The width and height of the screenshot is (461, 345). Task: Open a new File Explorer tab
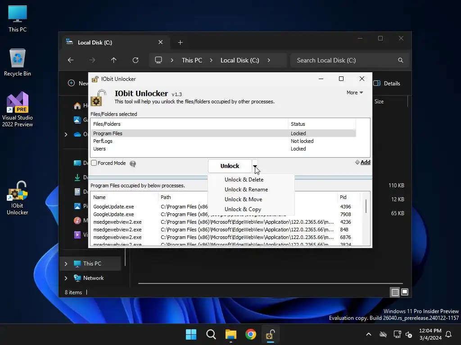(180, 43)
